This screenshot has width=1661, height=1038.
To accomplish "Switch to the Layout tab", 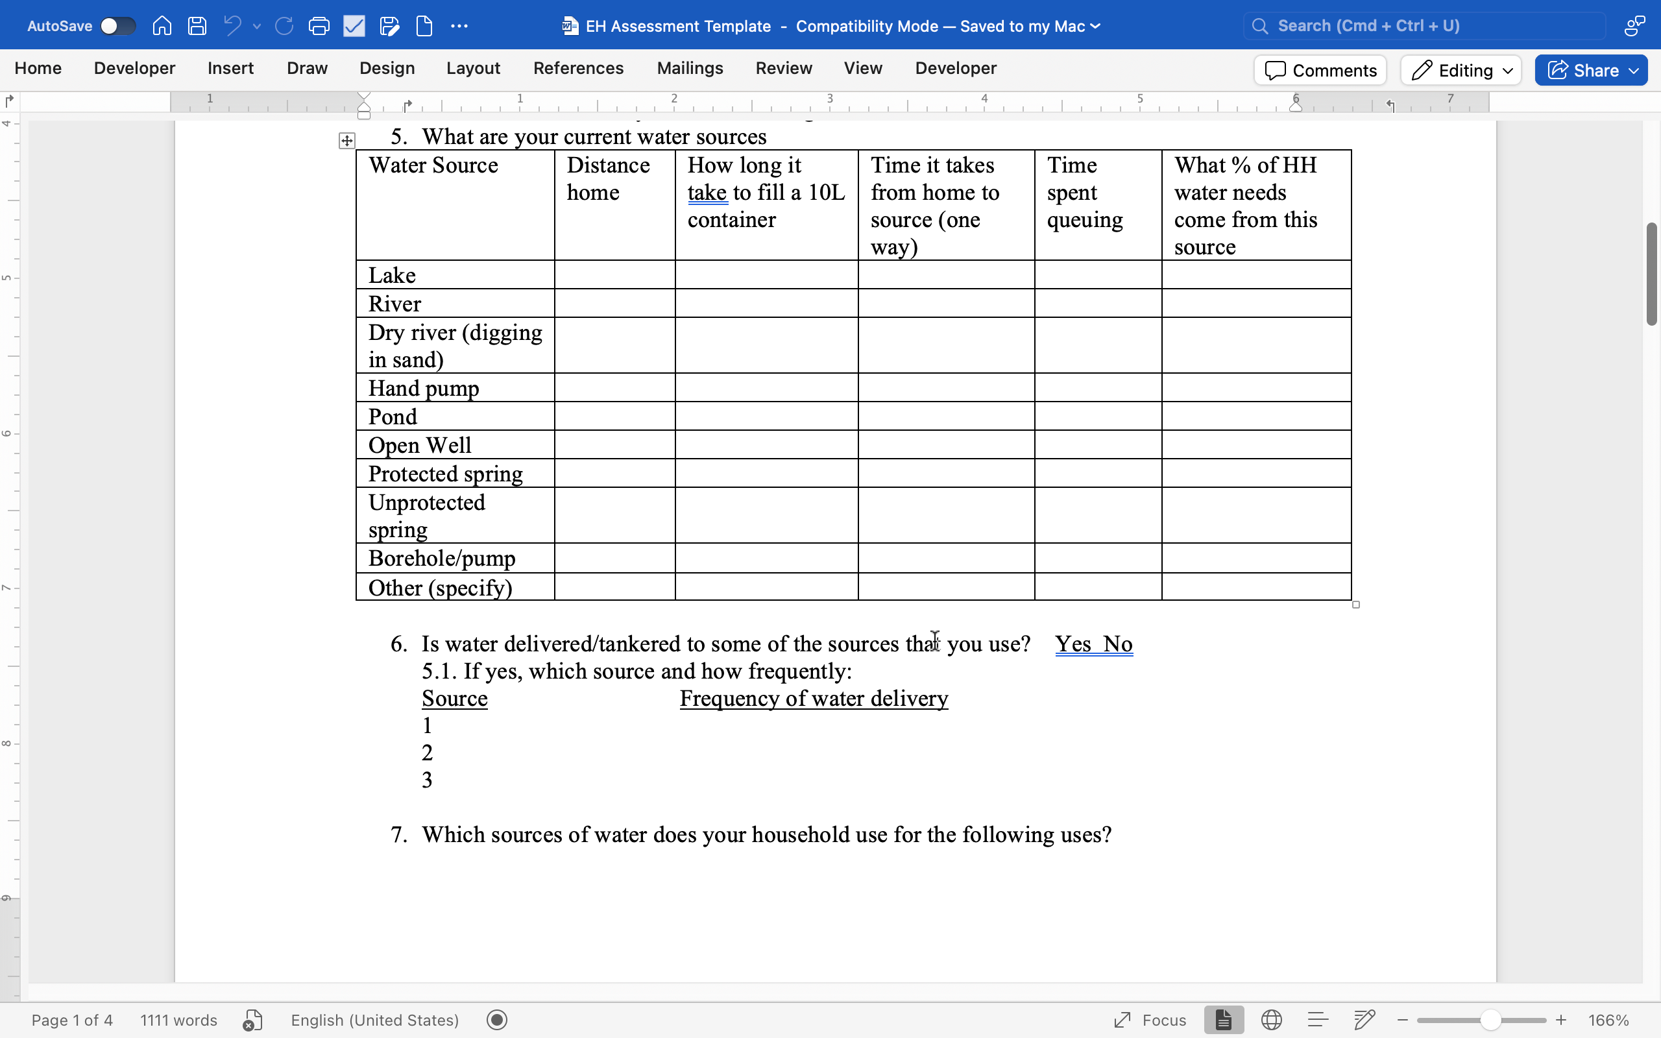I will pyautogui.click(x=473, y=68).
